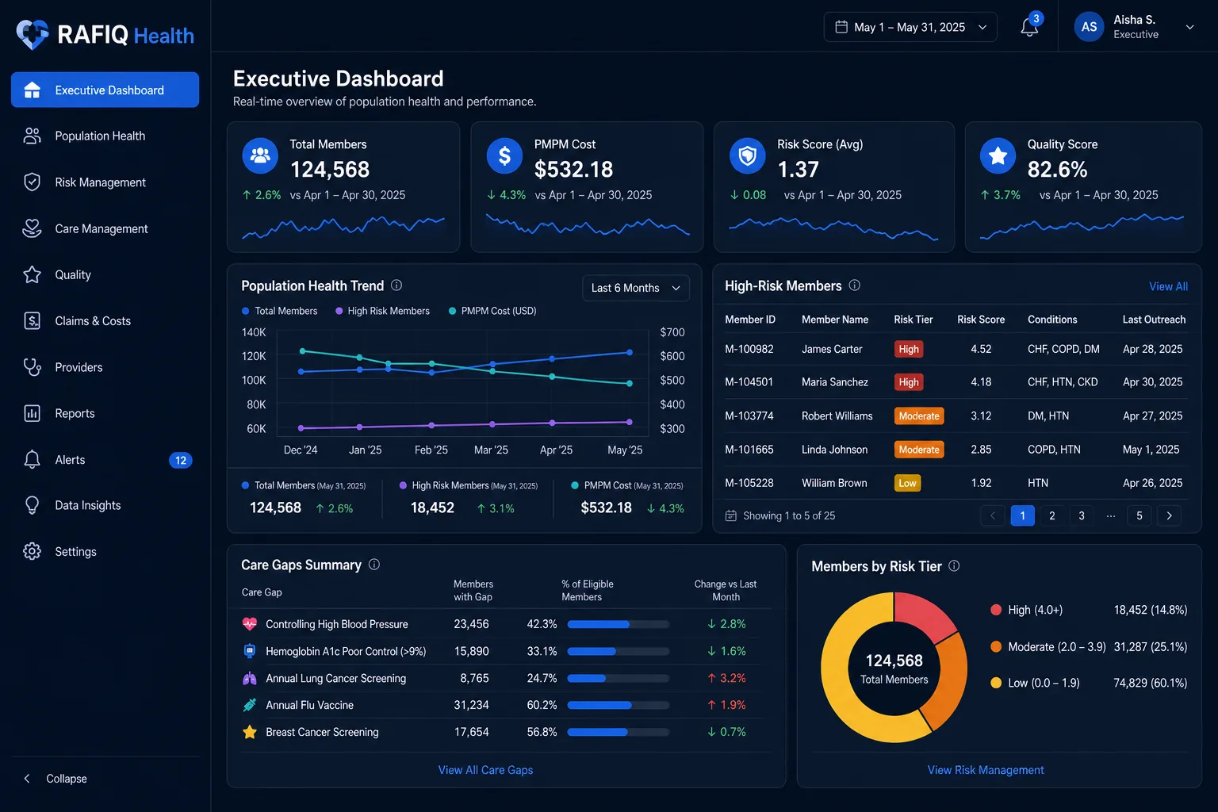Viewport: 1218px width, 812px height.
Task: Go to previous page of High-Risk Members
Action: coord(992,515)
